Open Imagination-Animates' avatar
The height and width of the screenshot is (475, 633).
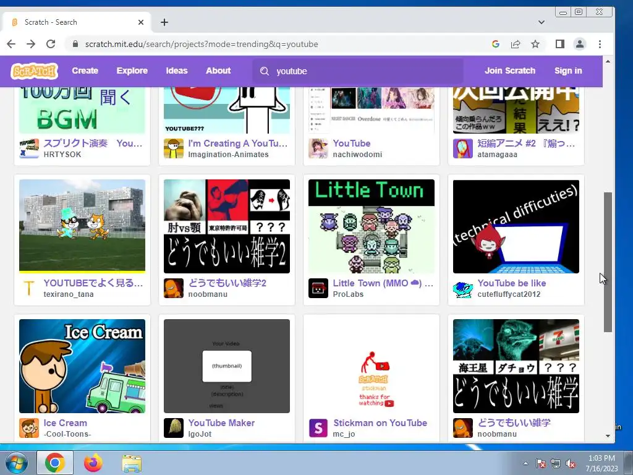pyautogui.click(x=174, y=148)
